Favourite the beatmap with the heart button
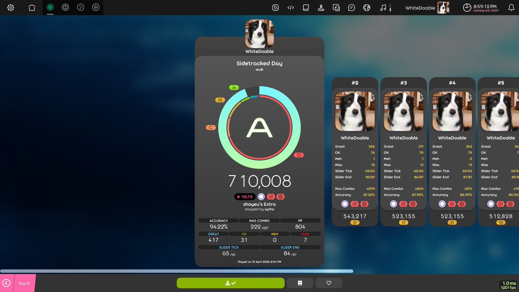Screen dimensions: 519x292 pos(329,283)
